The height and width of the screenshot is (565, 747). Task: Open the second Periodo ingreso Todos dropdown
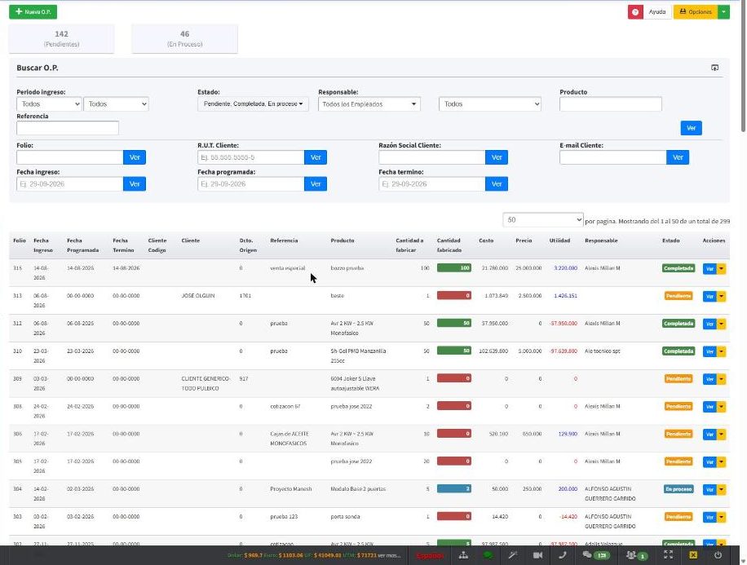[x=116, y=104]
